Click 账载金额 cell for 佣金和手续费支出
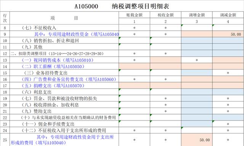 [134, 124]
